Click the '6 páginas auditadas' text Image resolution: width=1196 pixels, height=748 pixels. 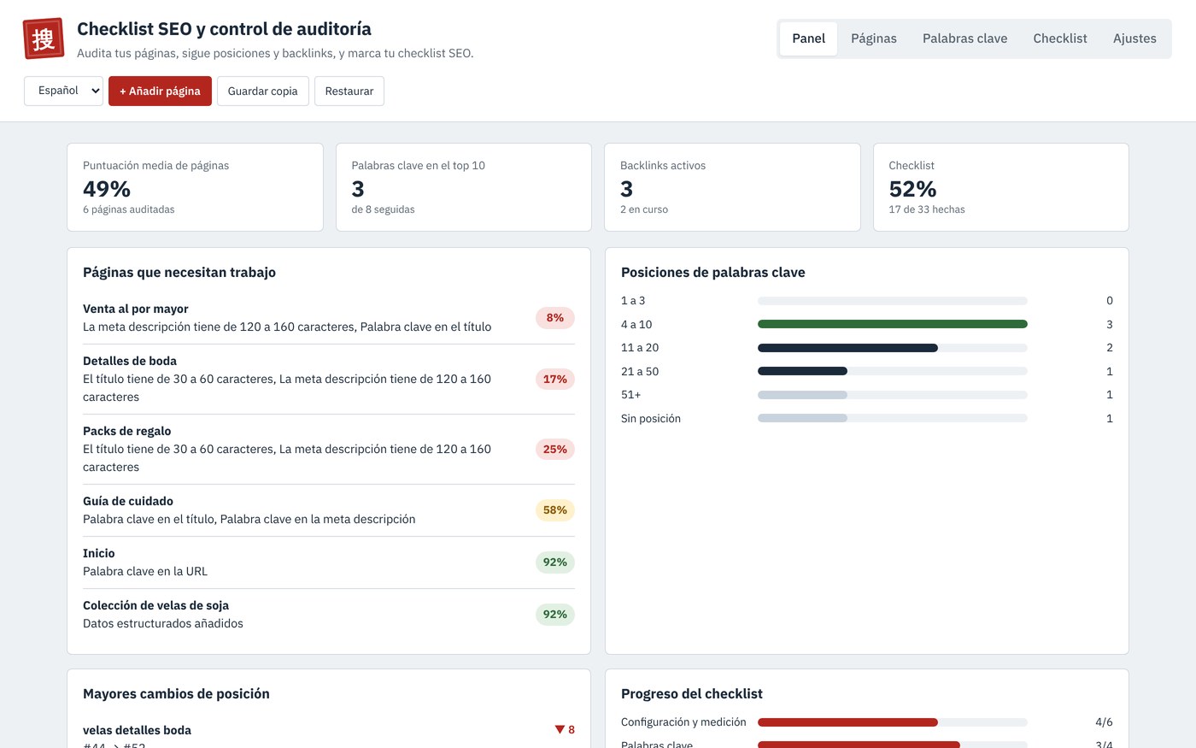tap(129, 209)
